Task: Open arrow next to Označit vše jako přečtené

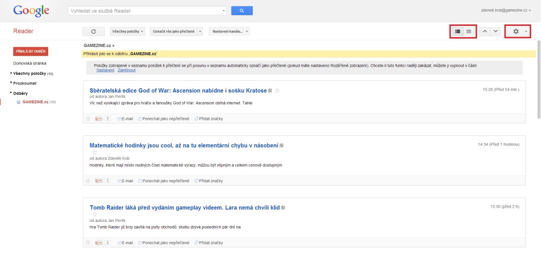Action: [200, 31]
